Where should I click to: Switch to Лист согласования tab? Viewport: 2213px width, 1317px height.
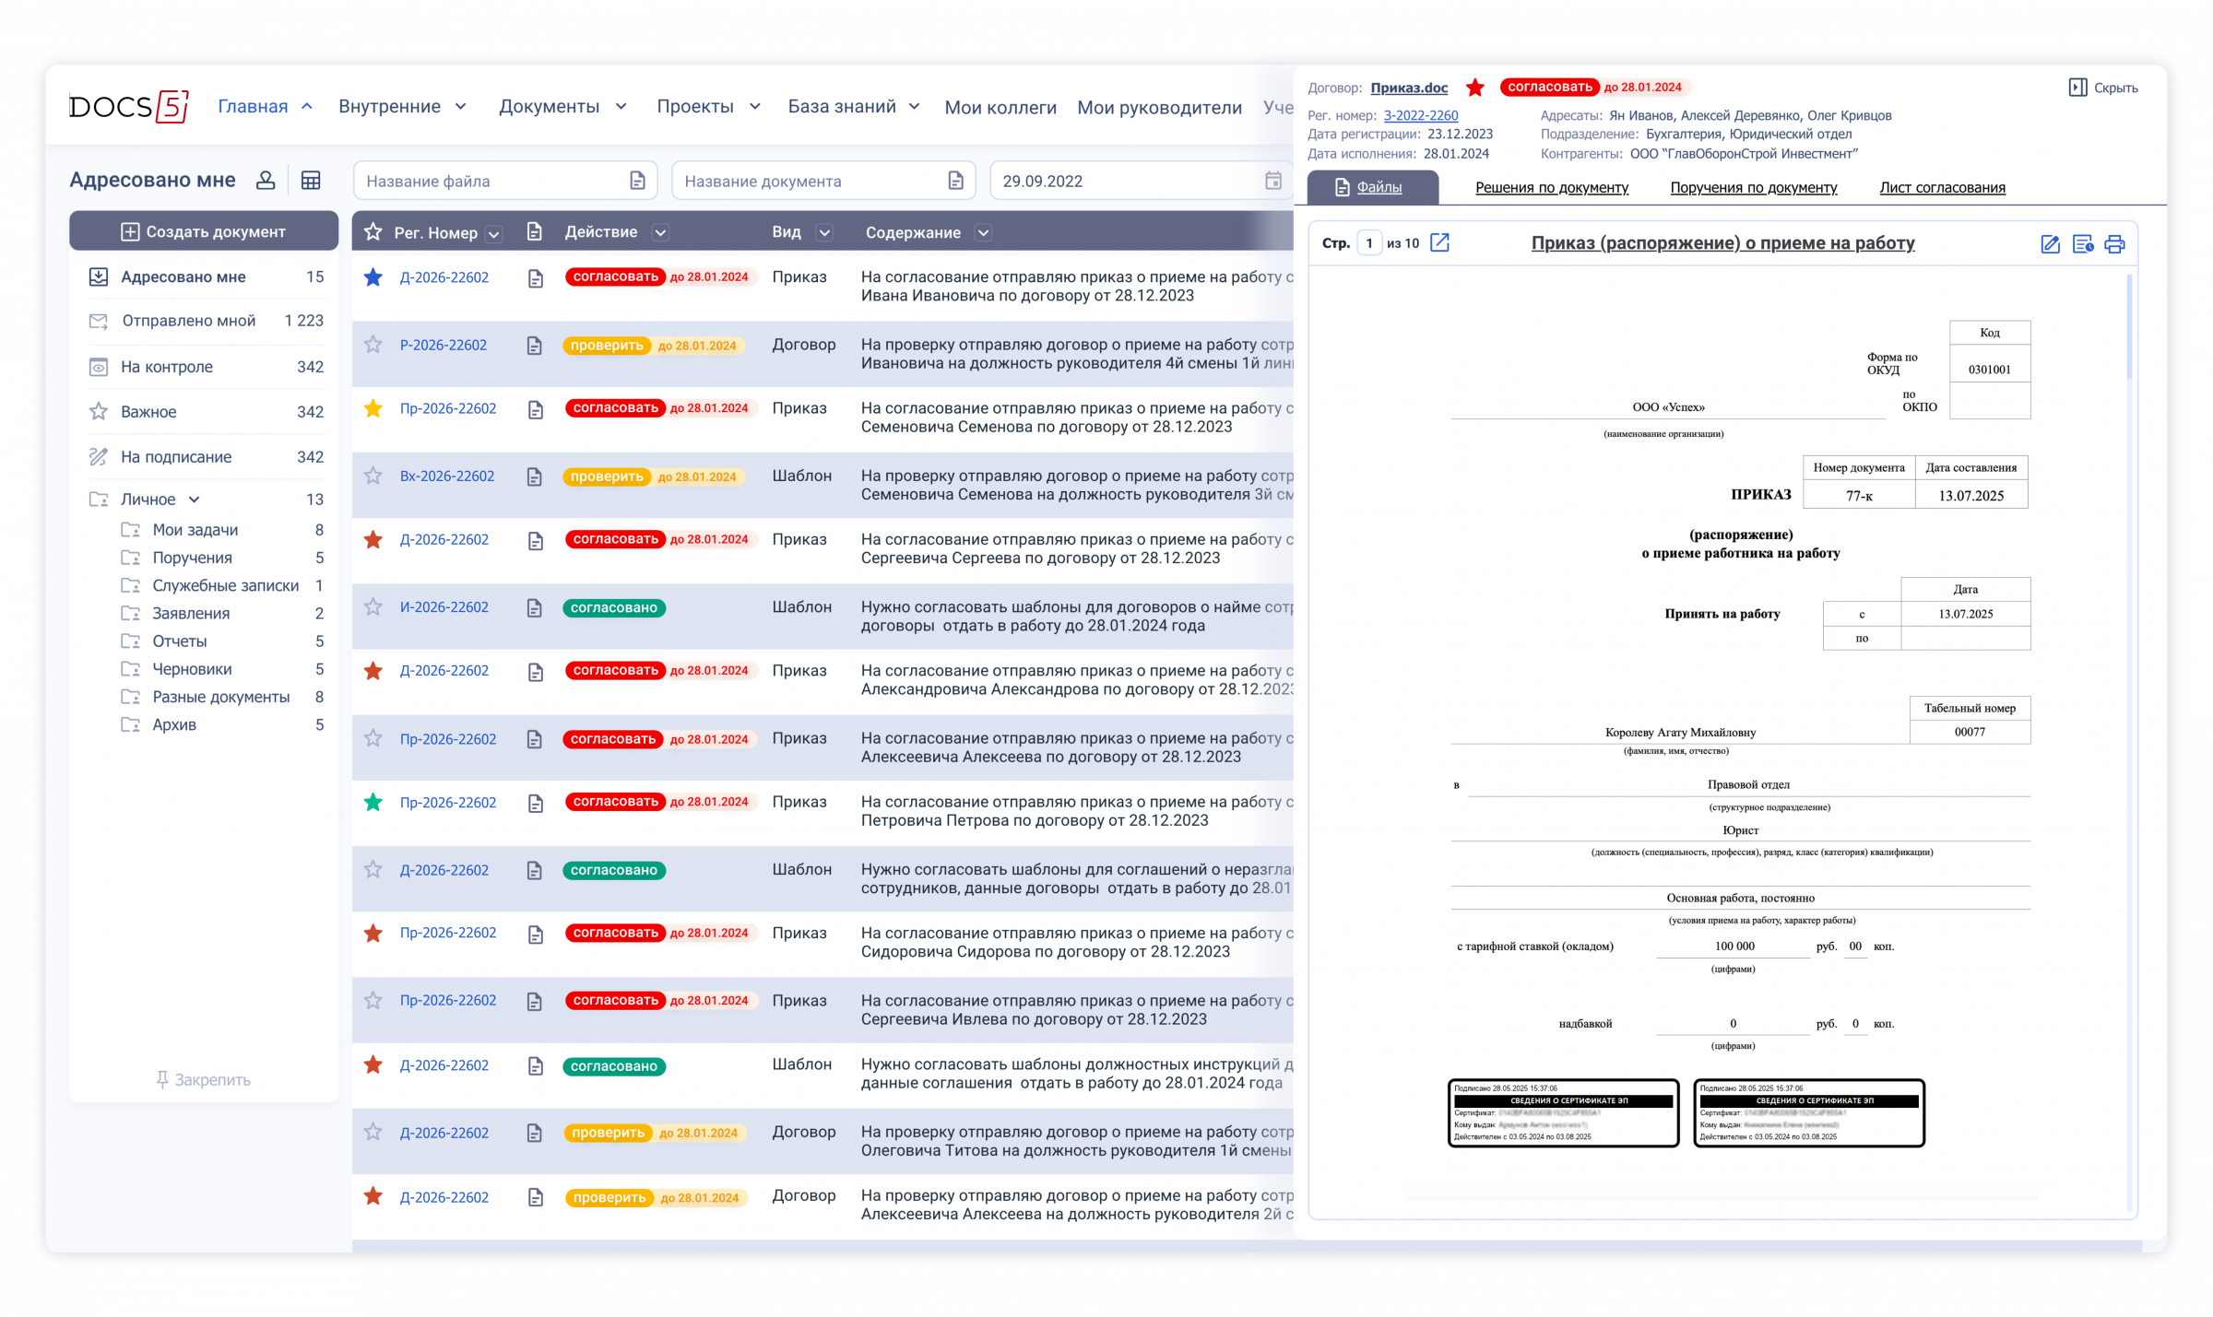tap(1942, 187)
